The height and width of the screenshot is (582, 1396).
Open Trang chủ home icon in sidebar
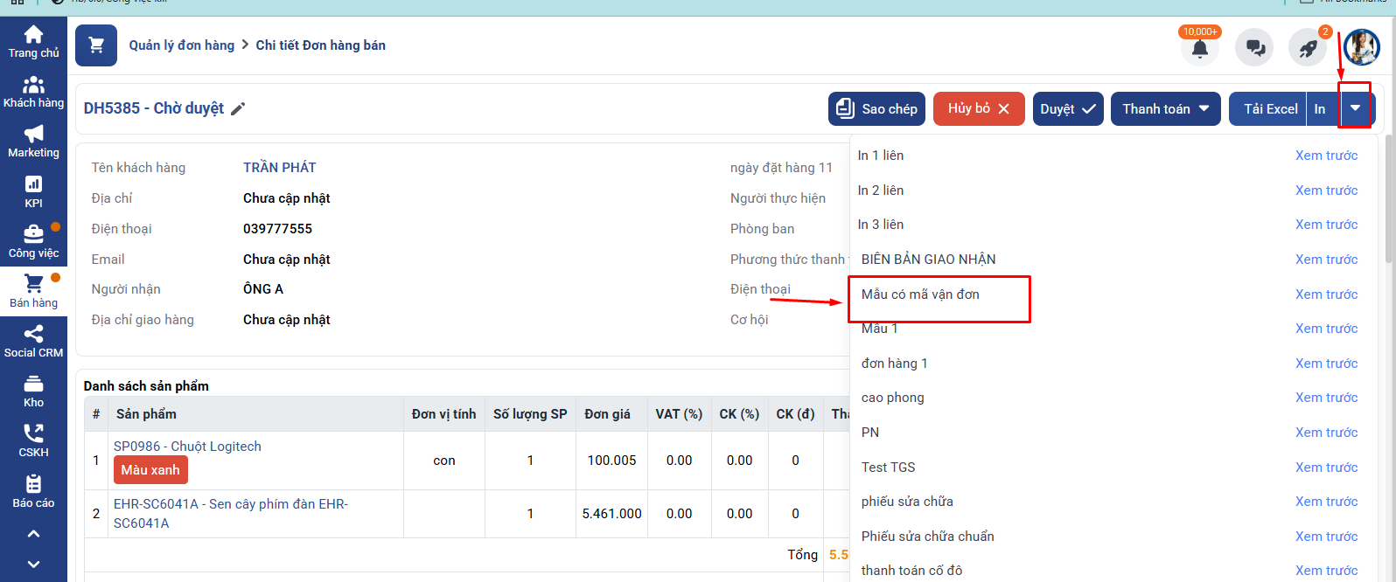click(x=33, y=41)
